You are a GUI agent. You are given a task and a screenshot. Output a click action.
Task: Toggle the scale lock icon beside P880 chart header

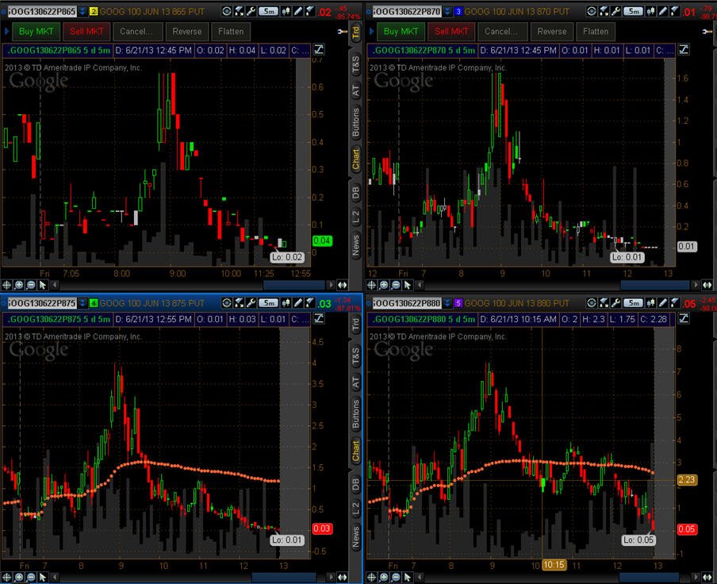click(684, 318)
